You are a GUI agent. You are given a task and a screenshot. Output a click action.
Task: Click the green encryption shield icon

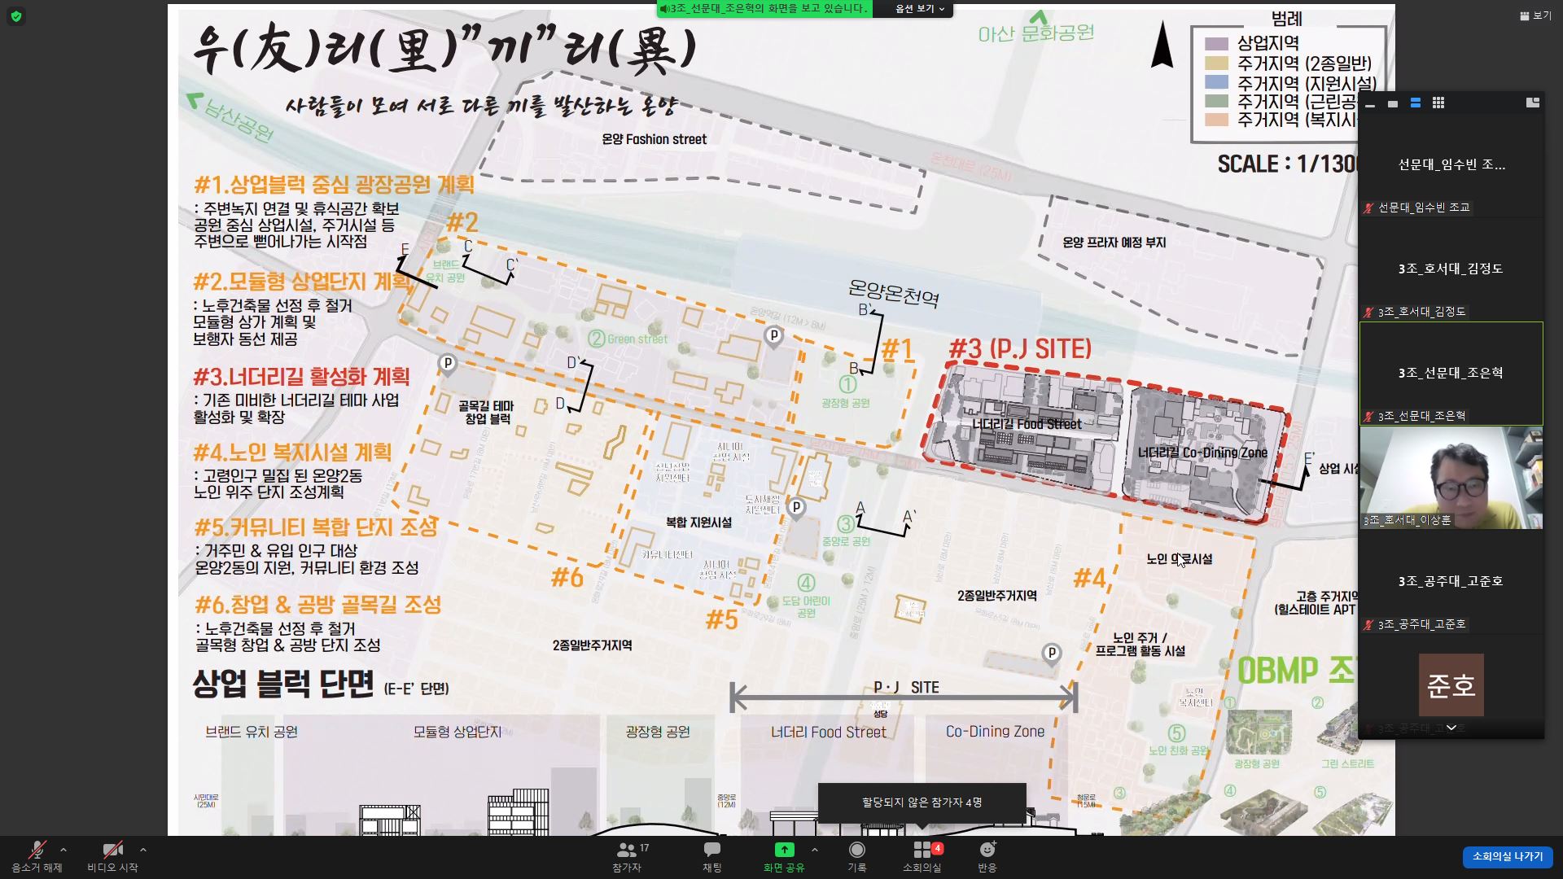tap(15, 16)
